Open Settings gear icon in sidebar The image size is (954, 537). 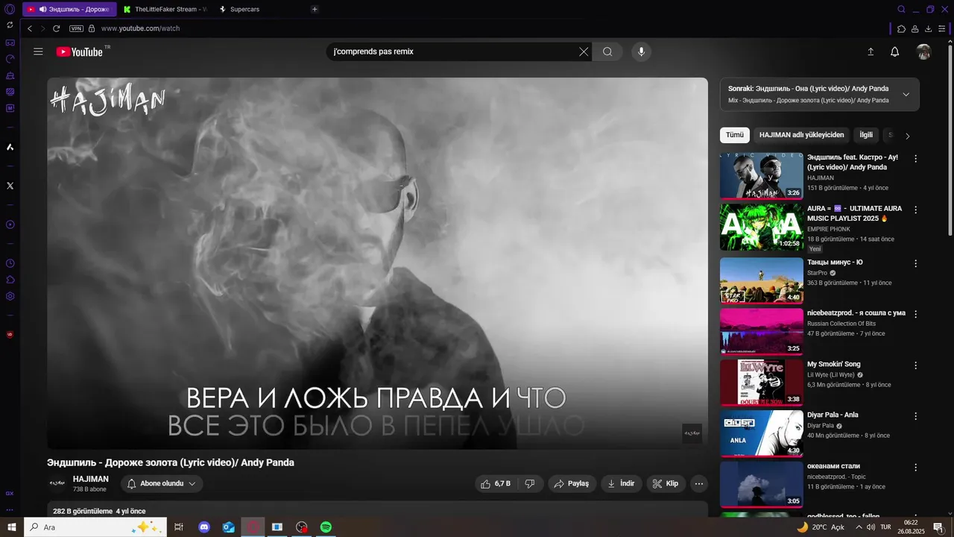tap(10, 296)
